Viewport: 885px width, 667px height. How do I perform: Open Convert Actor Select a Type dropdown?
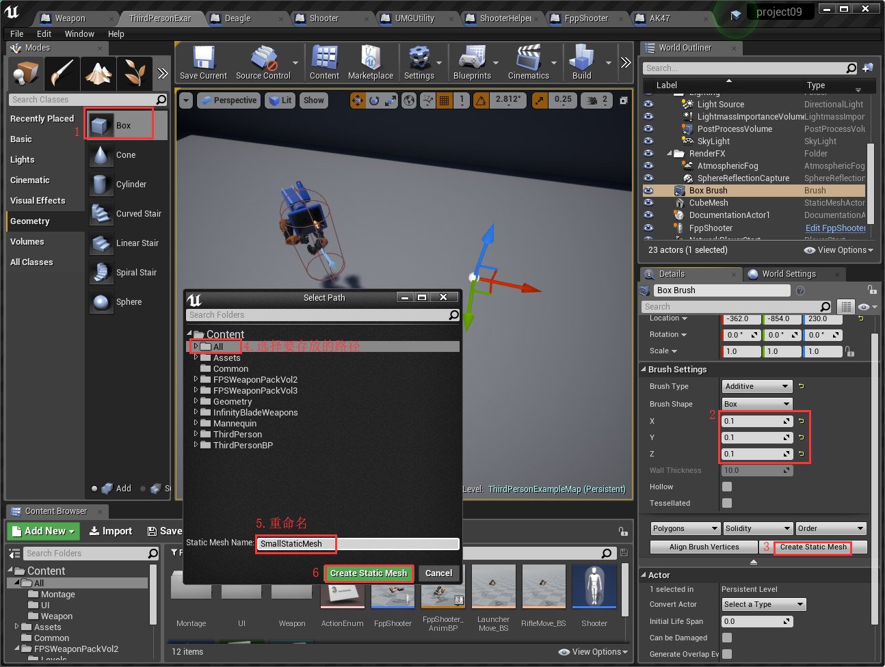point(764,604)
